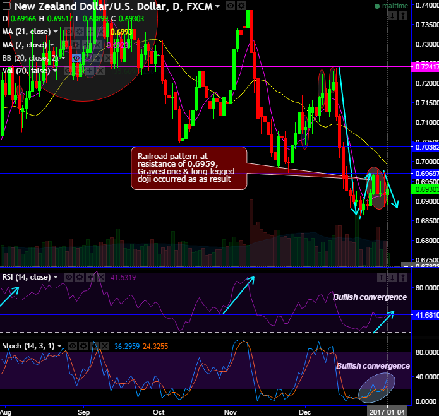
Task: Move main chart pane down arrow icon
Action: coord(392,16)
